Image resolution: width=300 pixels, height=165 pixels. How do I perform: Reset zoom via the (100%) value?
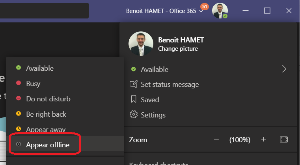[240, 139]
